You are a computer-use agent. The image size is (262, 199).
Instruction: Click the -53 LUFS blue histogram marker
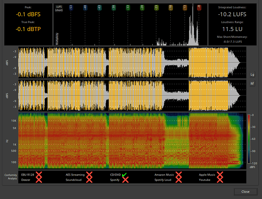(71, 7)
